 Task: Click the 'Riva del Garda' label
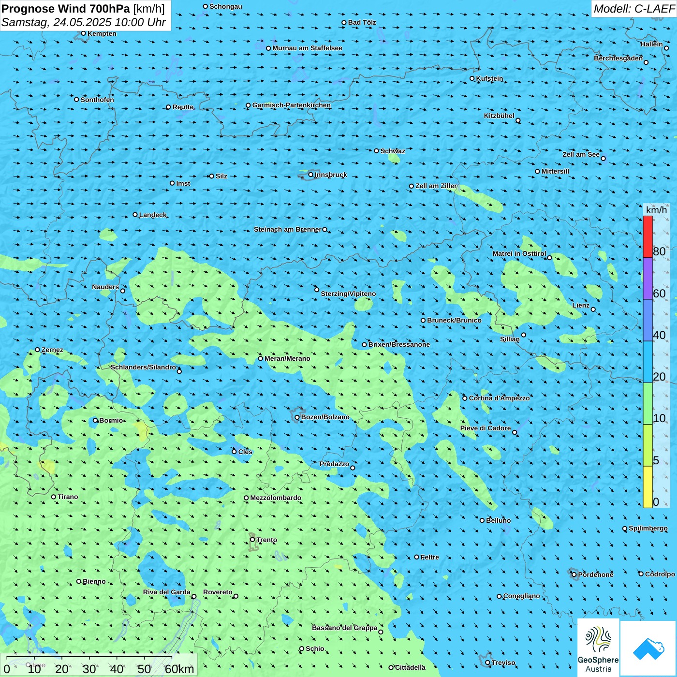click(x=167, y=592)
